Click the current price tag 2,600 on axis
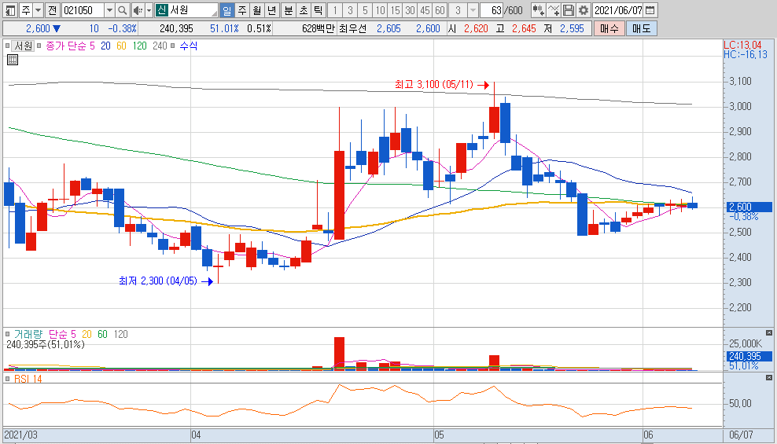This screenshot has width=777, height=444. point(749,207)
